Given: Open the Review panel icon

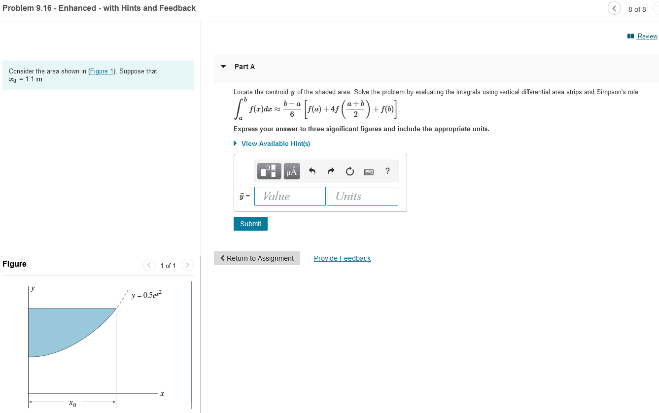Looking at the screenshot, I should tap(631, 36).
